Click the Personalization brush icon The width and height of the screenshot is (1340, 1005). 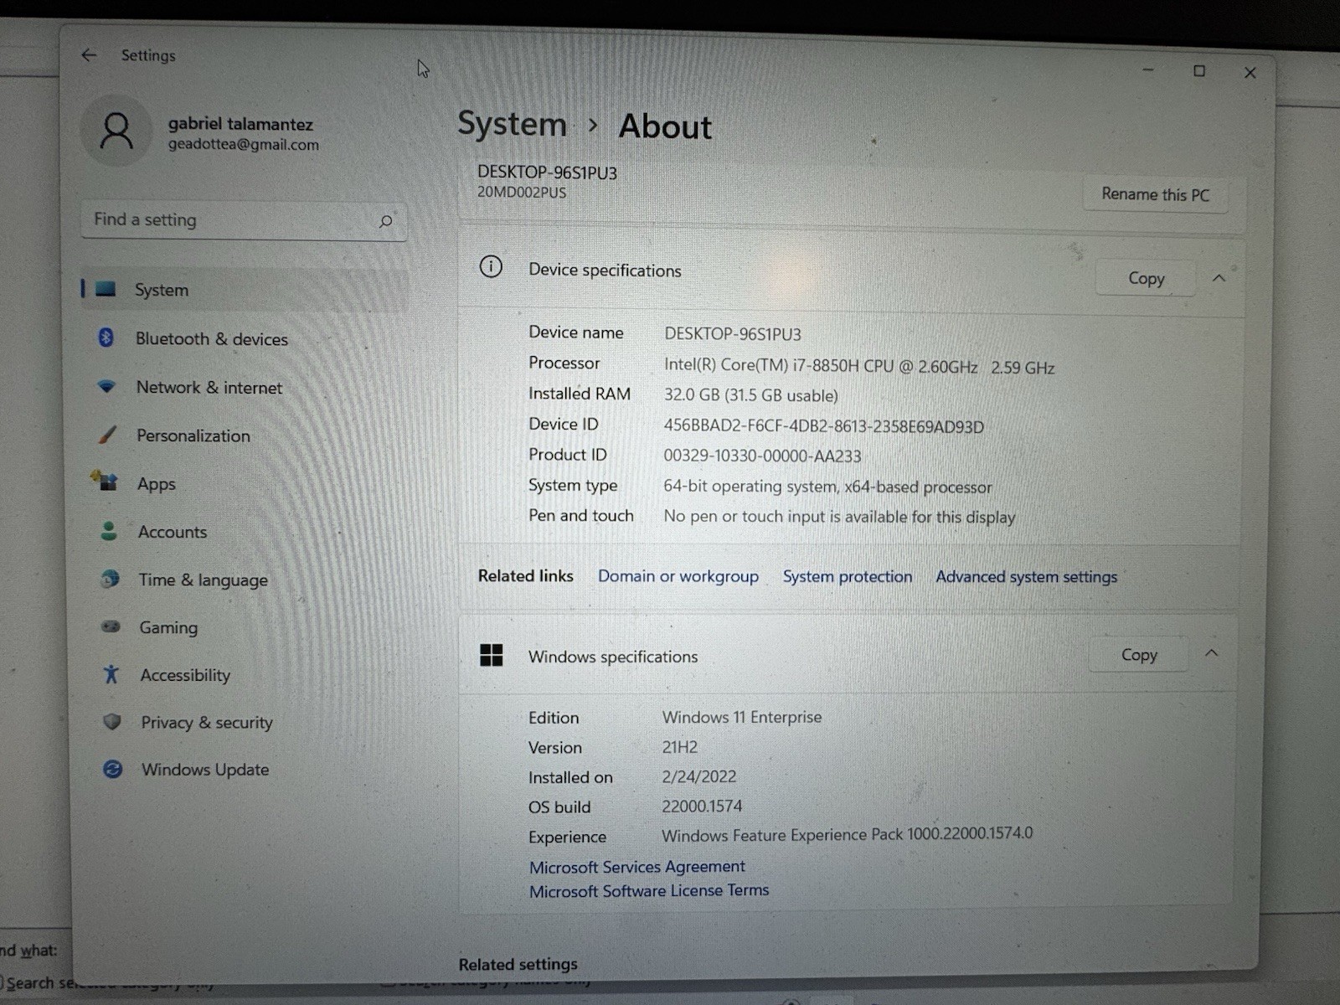point(107,435)
